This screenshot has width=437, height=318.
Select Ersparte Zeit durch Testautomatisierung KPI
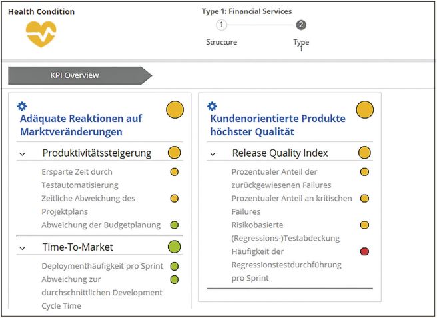[x=80, y=178]
